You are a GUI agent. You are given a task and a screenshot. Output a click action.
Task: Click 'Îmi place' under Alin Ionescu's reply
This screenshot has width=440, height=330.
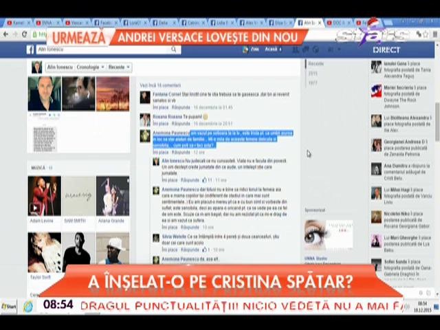tap(170, 180)
